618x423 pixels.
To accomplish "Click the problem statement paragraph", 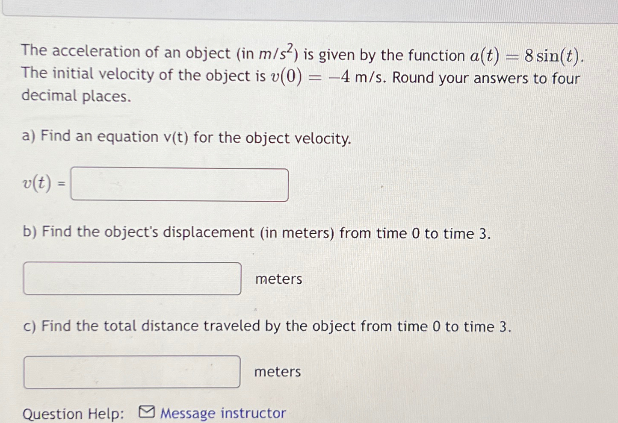I will pos(299,75).
